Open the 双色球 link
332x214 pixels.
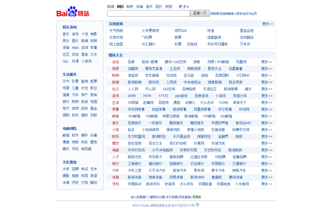point(192,44)
